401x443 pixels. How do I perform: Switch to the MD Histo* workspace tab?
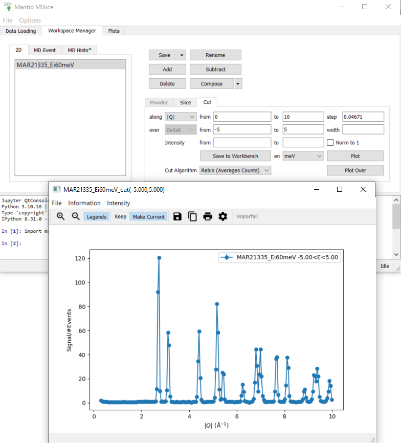79,50
